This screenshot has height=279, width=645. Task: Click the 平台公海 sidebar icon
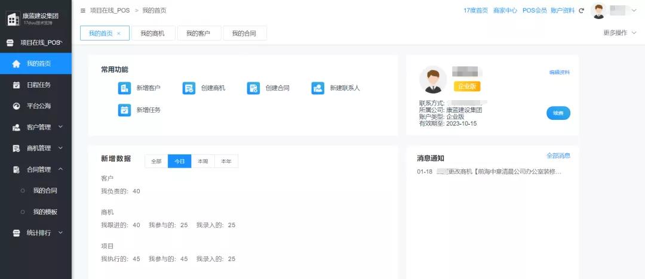[x=17, y=106]
